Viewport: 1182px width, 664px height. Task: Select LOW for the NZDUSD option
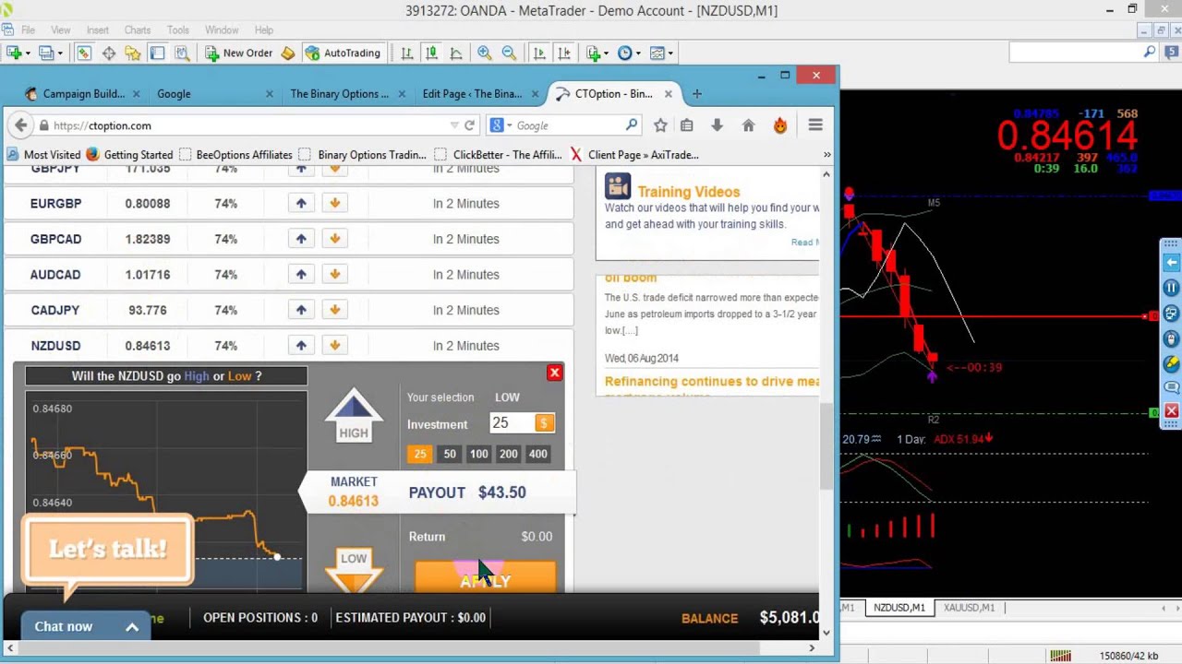(x=354, y=572)
